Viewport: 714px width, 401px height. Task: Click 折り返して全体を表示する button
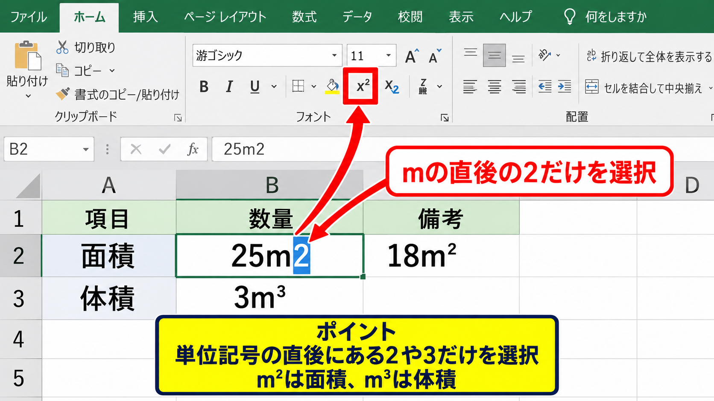649,56
